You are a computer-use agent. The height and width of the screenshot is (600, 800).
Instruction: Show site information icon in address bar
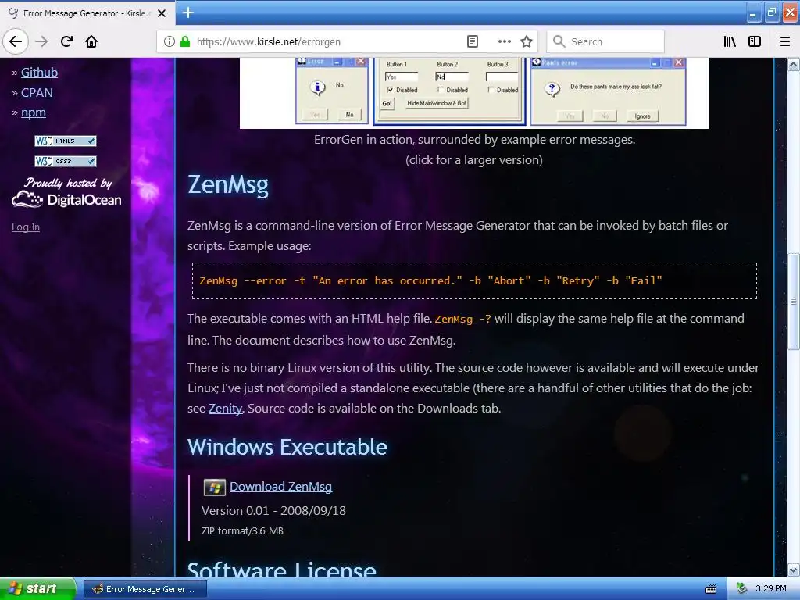[170, 41]
